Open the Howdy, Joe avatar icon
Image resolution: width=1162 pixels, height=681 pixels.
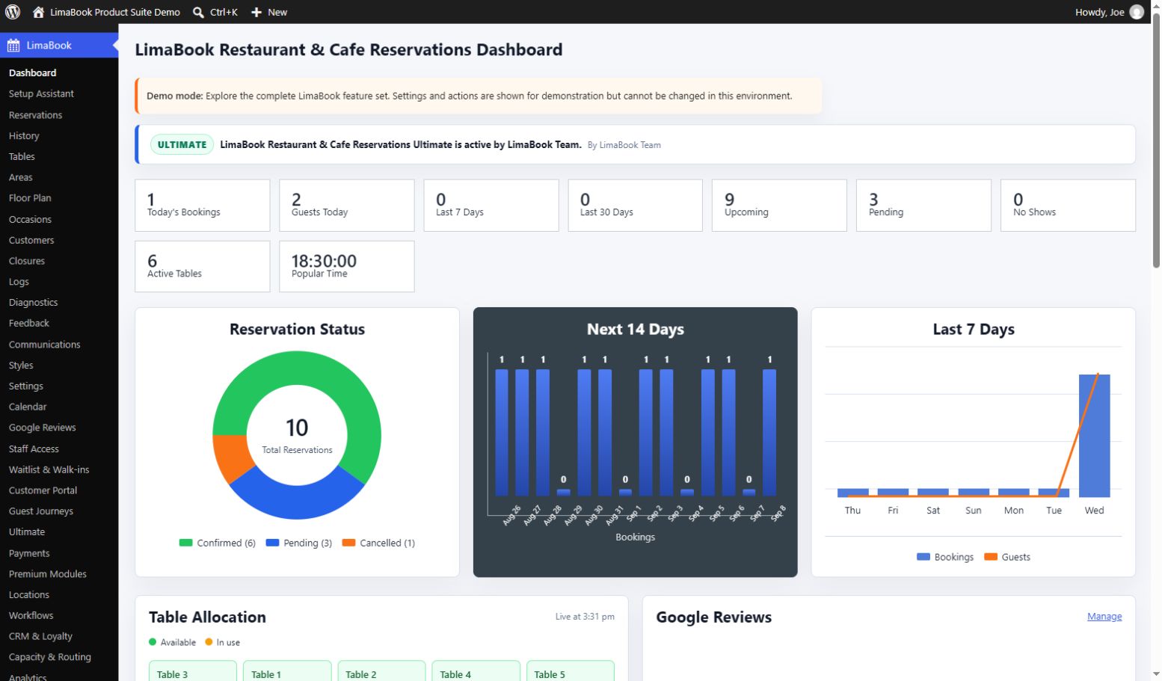[1137, 12]
